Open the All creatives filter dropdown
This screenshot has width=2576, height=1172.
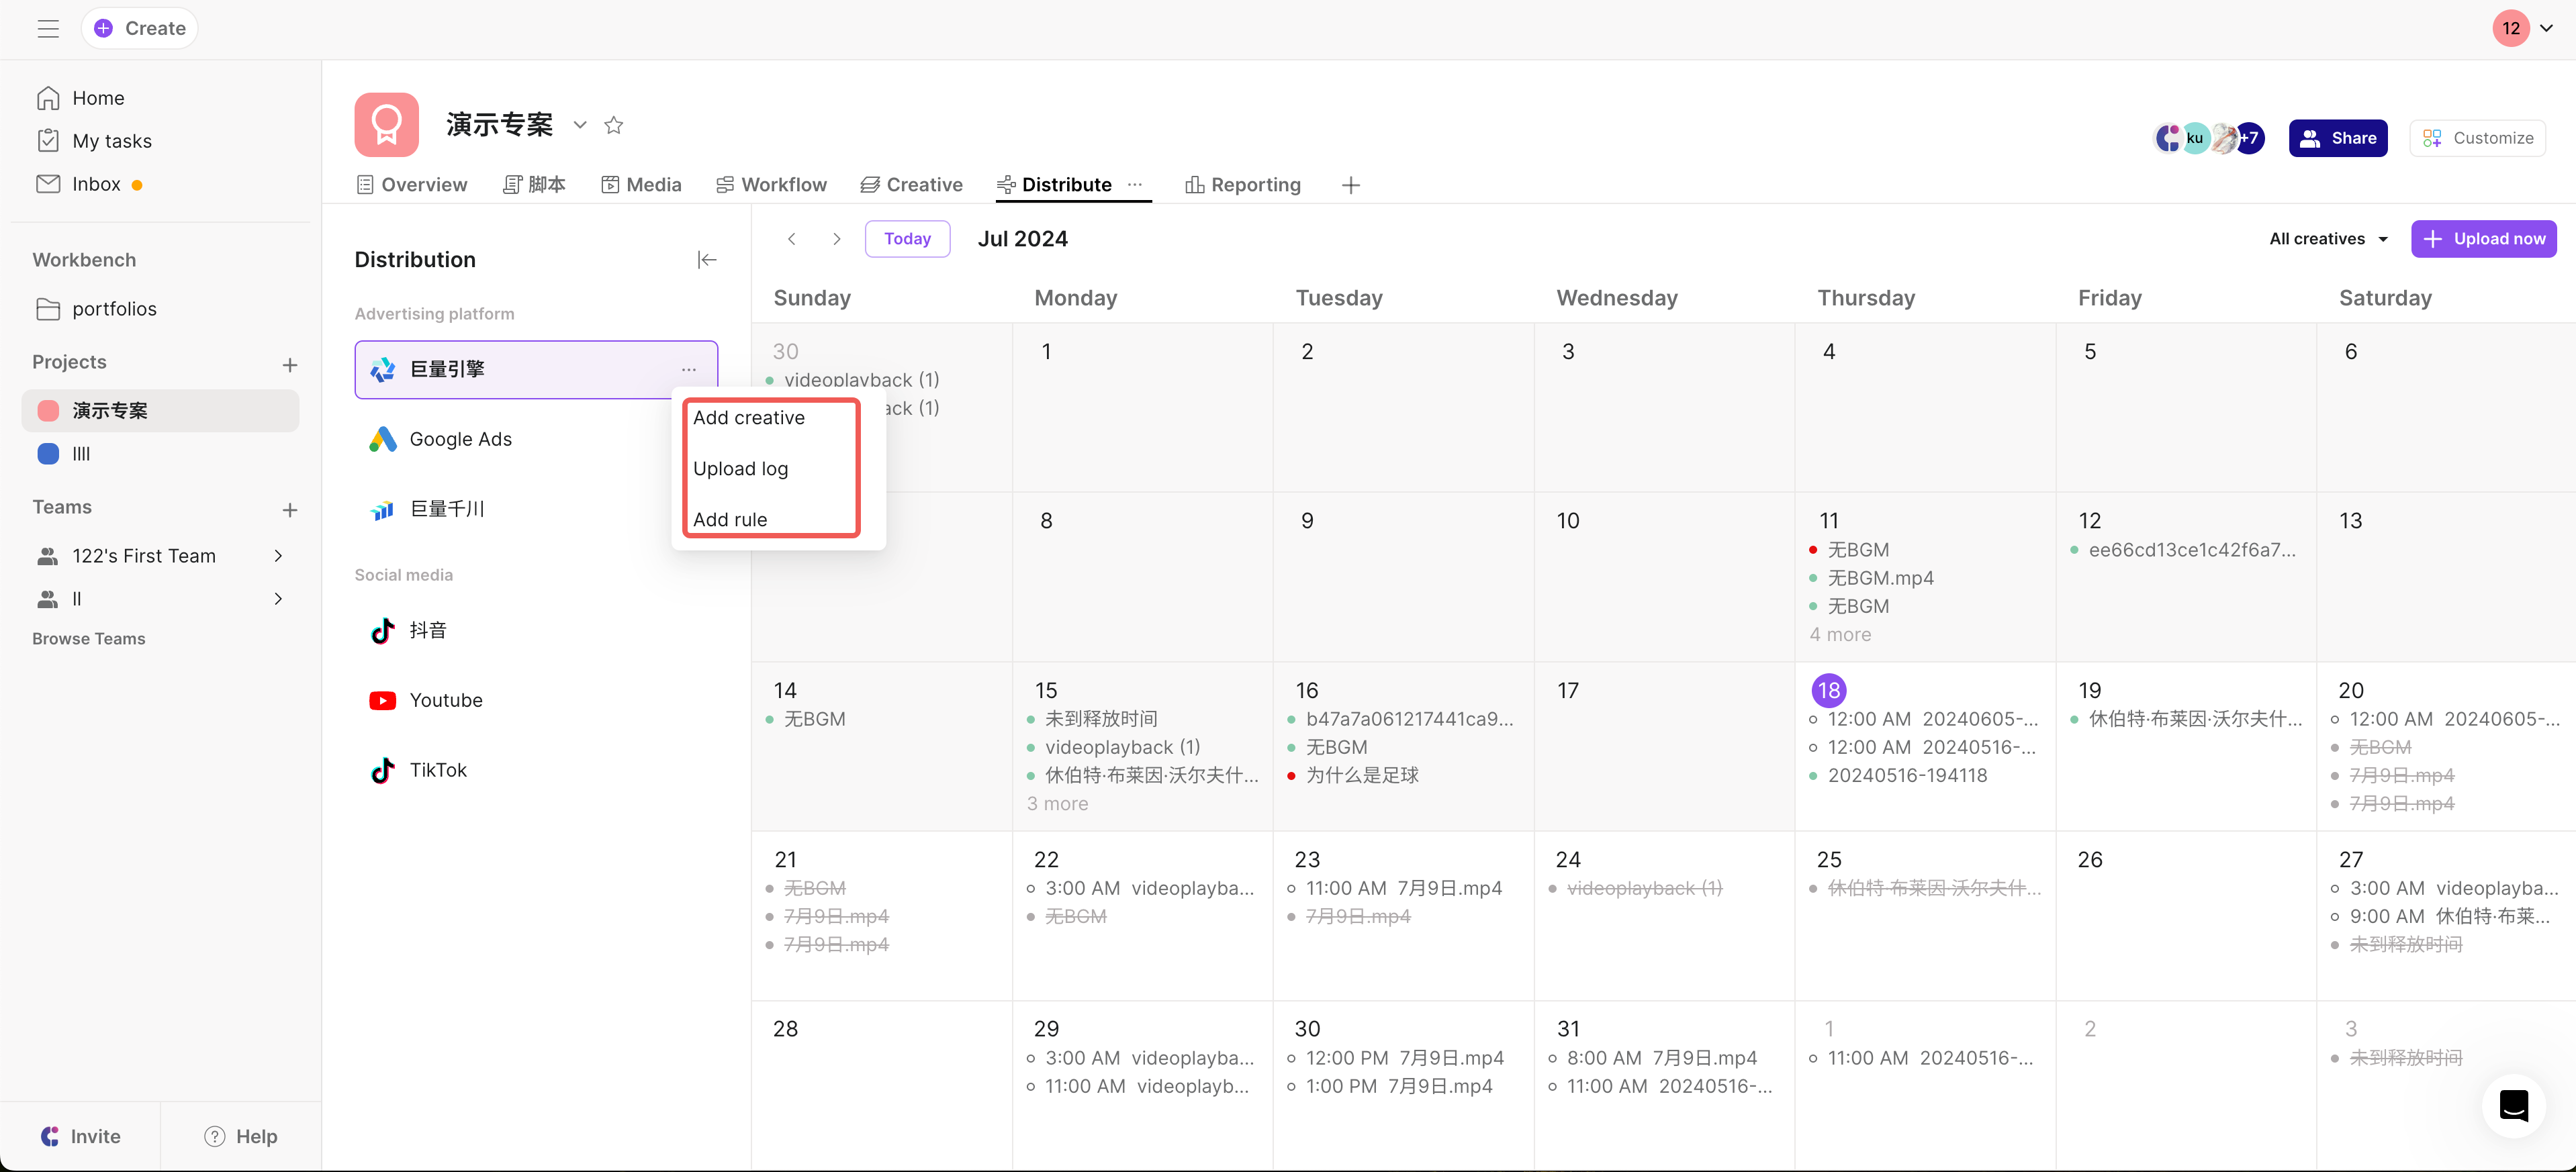2328,239
